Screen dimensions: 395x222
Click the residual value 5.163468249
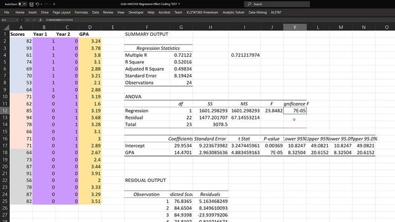[x=210, y=201]
